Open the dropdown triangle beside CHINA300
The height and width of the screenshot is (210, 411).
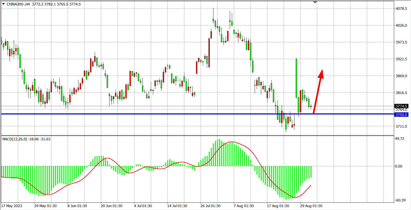[3, 4]
